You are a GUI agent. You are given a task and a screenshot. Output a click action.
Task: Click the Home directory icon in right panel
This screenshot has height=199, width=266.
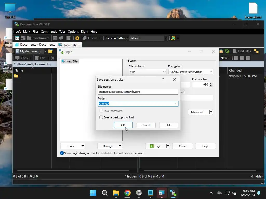(221, 51)
